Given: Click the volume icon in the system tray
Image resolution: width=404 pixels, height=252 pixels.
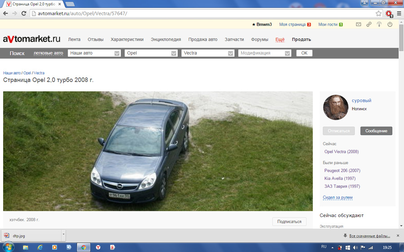Looking at the screenshot, I should click(356, 248).
